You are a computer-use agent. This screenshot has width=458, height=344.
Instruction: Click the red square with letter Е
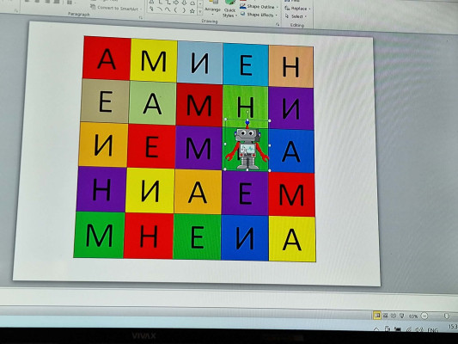click(x=151, y=147)
